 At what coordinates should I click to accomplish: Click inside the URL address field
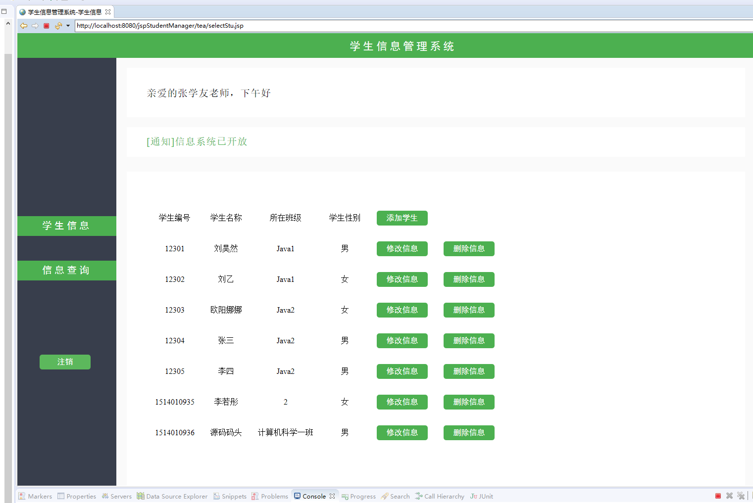198,25
